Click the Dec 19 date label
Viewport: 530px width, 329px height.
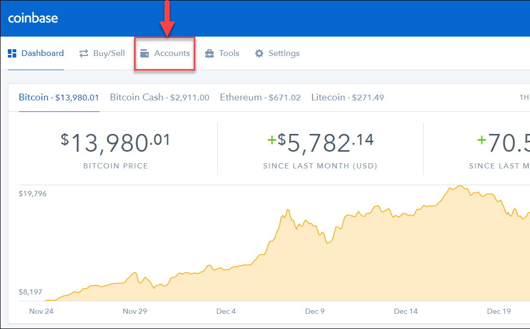pos(499,311)
